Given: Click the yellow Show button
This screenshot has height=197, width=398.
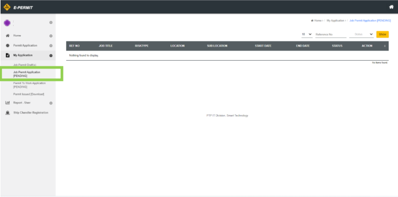Looking at the screenshot, I should click(382, 34).
